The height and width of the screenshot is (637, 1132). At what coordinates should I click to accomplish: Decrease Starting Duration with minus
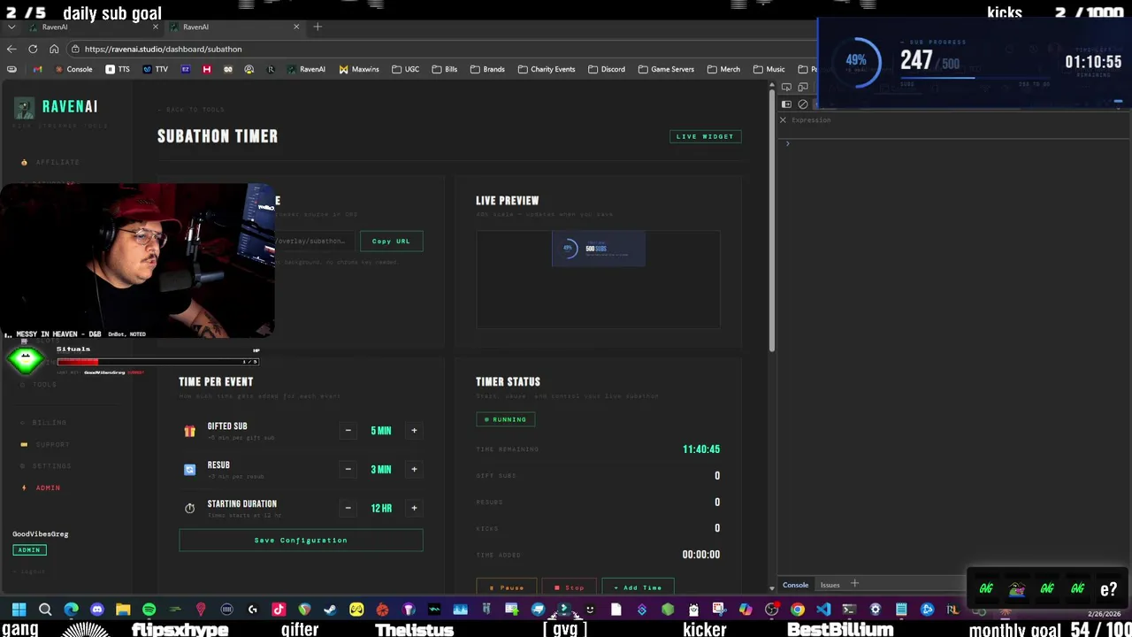(x=348, y=508)
